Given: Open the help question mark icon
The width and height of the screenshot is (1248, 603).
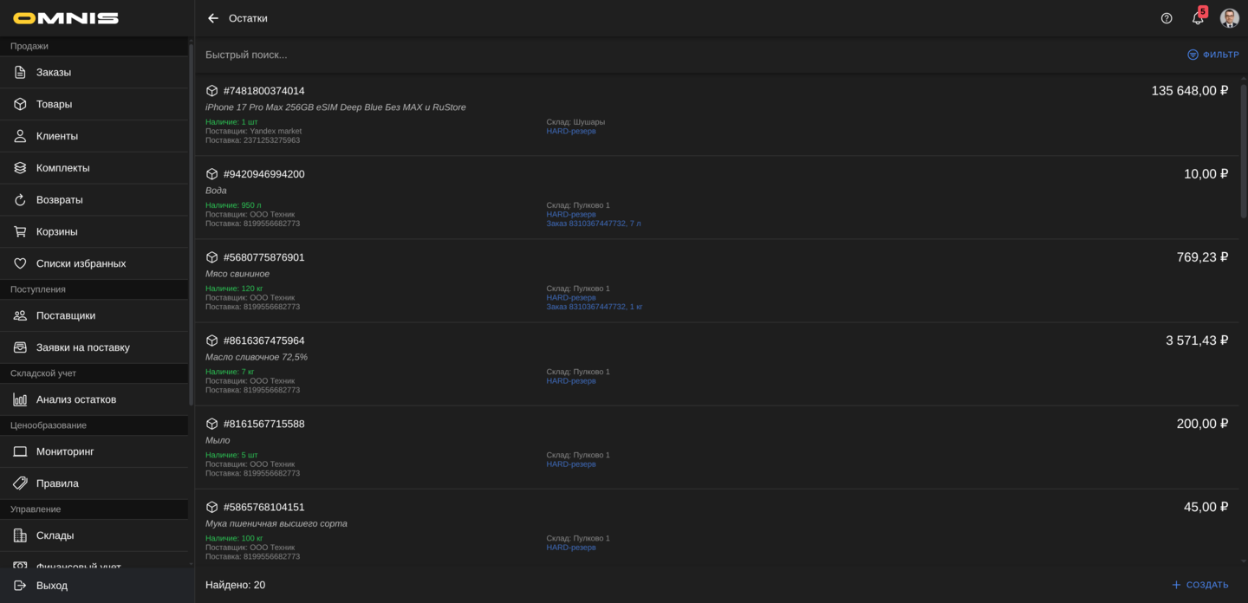Looking at the screenshot, I should 1167,18.
